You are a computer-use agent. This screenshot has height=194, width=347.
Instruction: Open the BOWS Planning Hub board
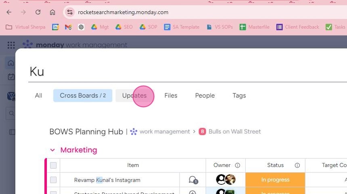click(86, 132)
